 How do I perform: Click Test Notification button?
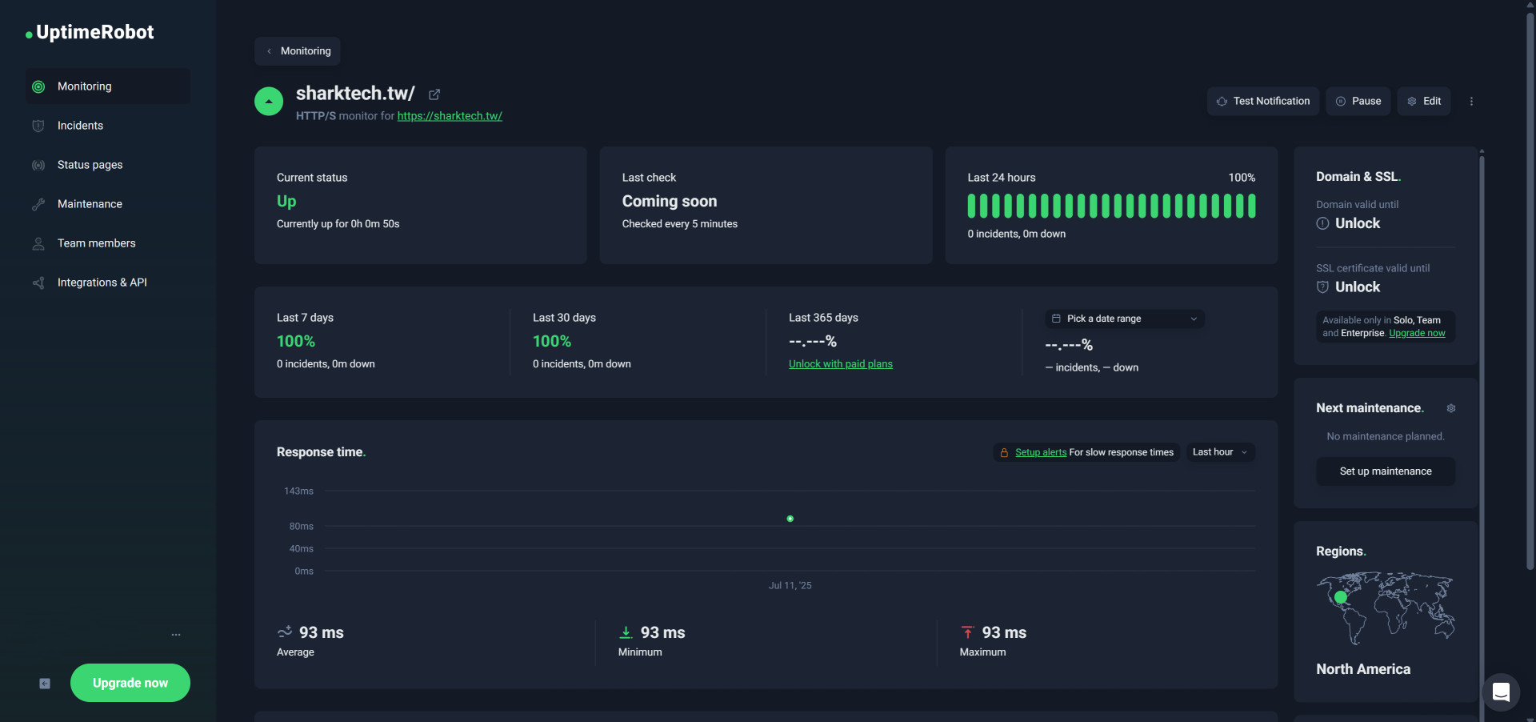[1263, 102]
